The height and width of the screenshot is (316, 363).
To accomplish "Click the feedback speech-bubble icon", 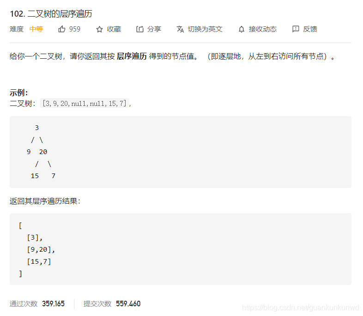I will [296, 29].
